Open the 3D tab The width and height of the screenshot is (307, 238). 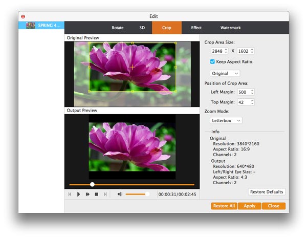tap(142, 28)
